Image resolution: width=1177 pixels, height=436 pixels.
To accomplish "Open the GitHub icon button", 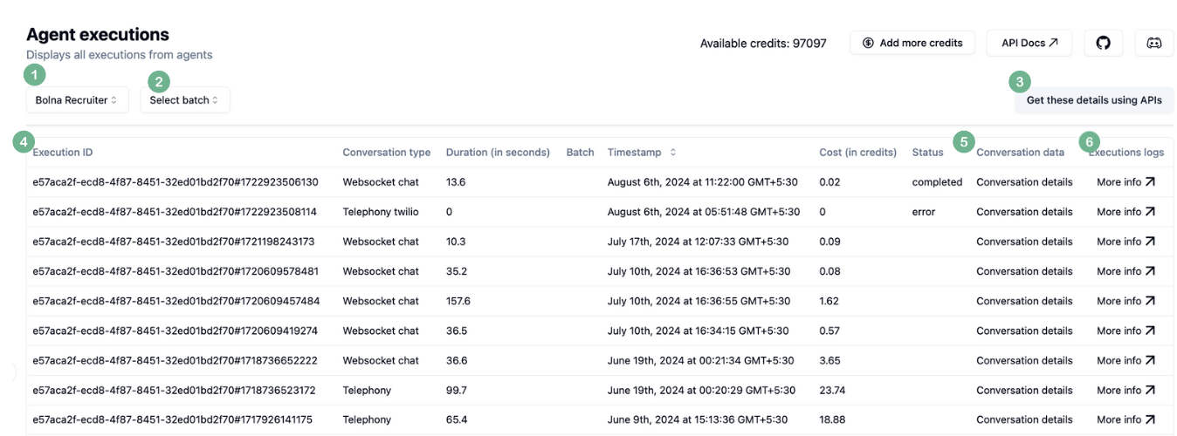I will (1104, 43).
